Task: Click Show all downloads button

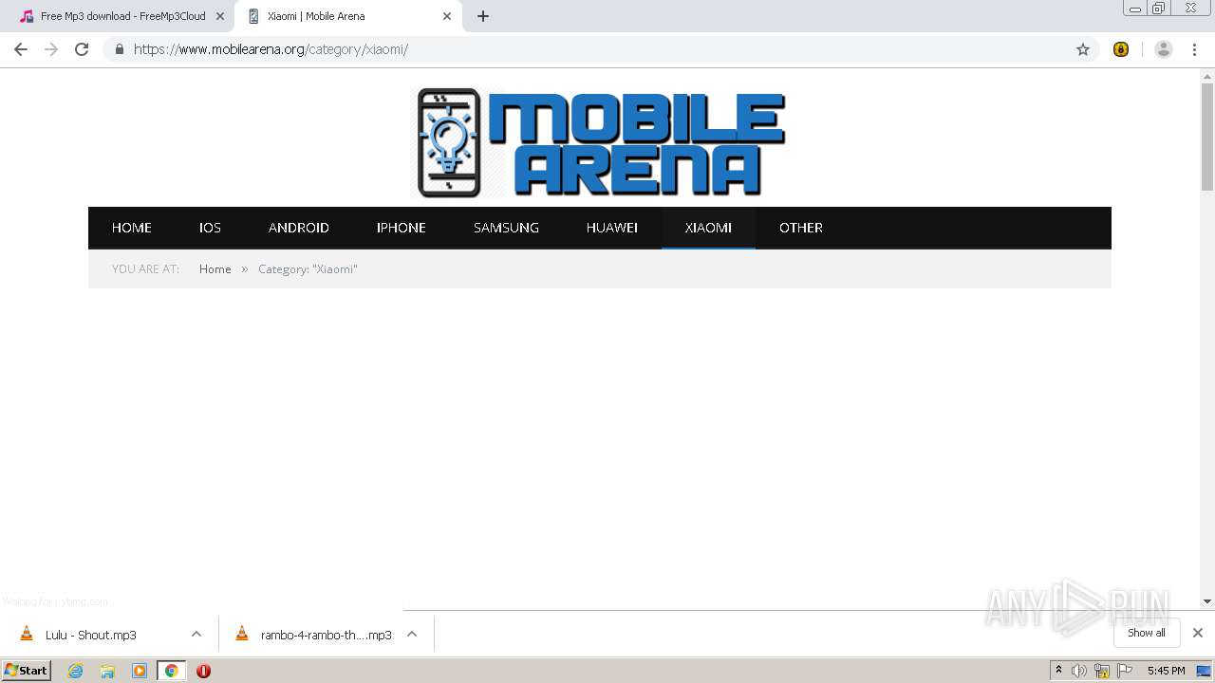Action: (1147, 633)
